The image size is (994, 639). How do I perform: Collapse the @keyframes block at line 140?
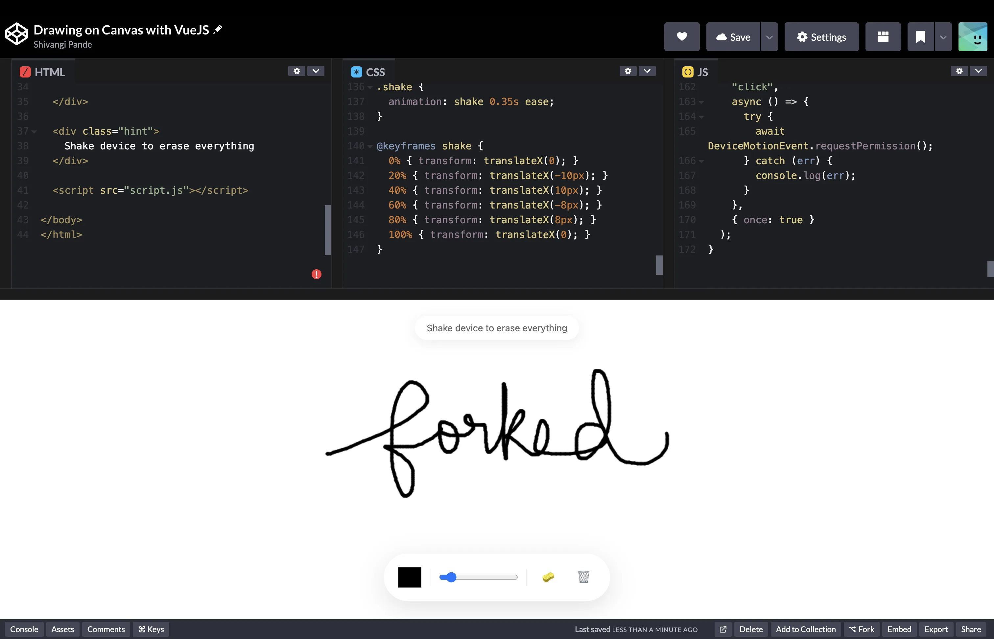click(370, 146)
